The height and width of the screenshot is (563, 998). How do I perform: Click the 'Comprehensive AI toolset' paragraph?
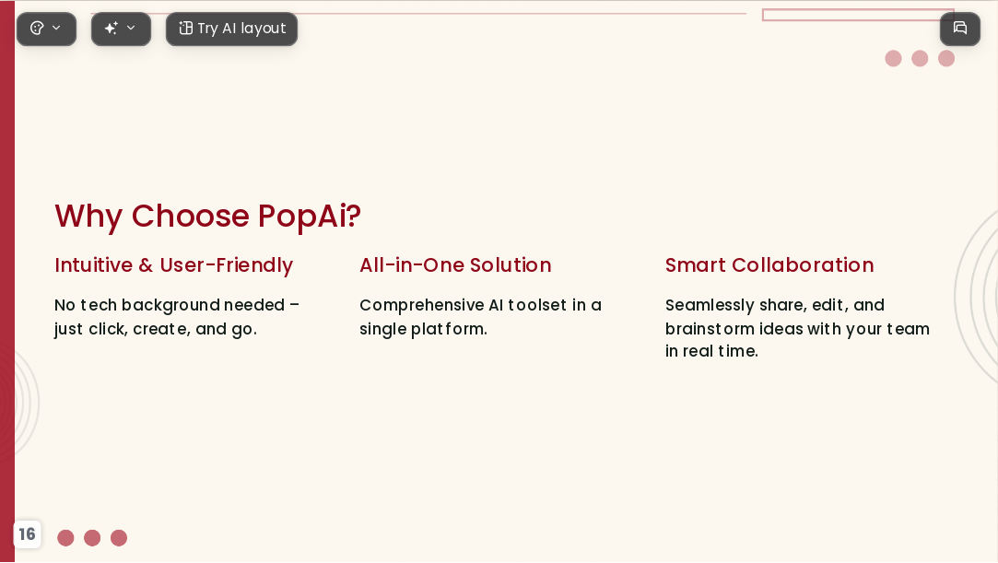(x=480, y=317)
